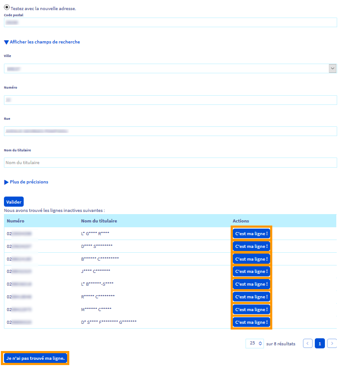Focus the 'Nom du titulaire' text field
Image resolution: width=342 pixels, height=369 pixels.
coord(170,162)
